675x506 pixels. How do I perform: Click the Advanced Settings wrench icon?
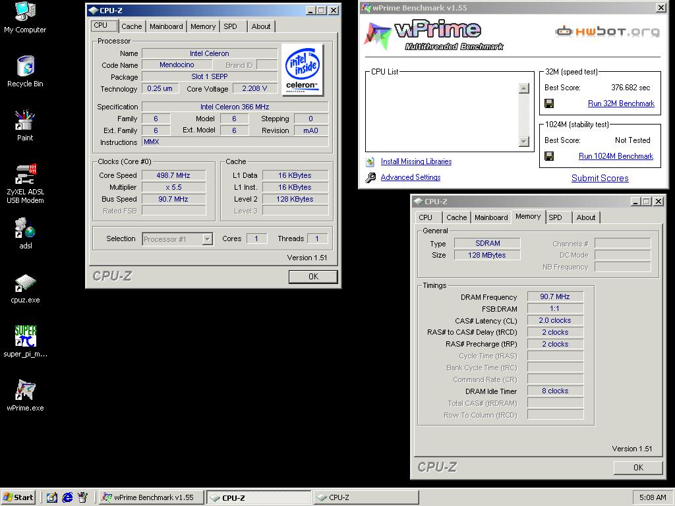coord(370,177)
